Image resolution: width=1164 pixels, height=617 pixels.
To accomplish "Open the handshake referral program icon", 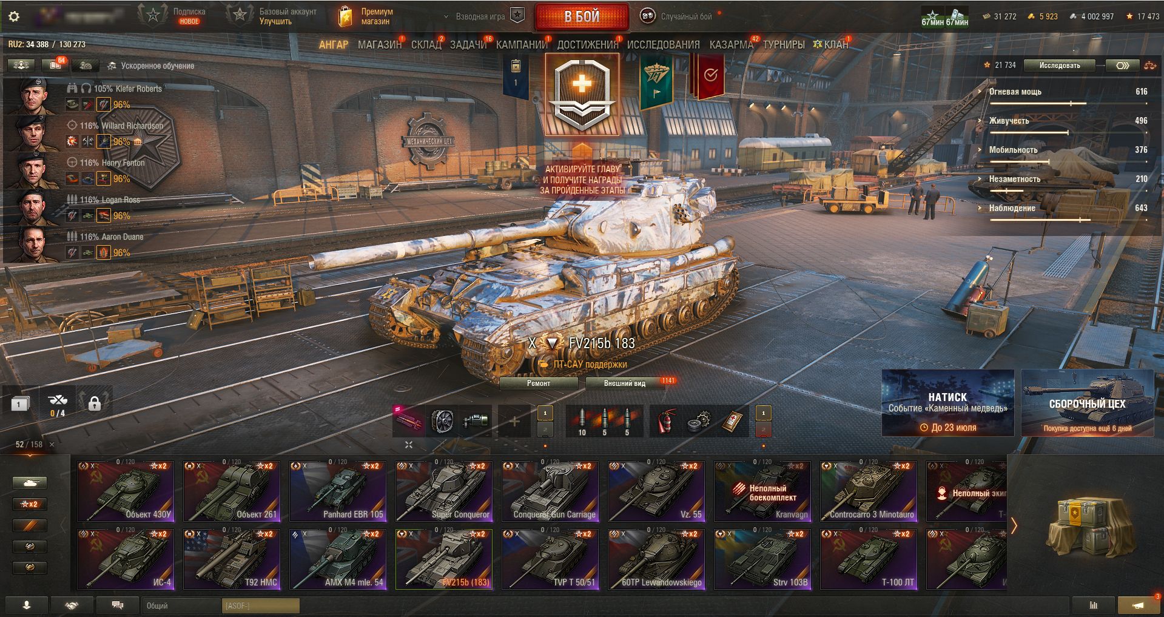I will coord(72,605).
